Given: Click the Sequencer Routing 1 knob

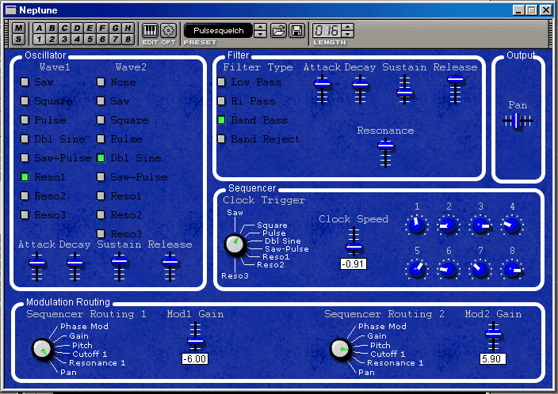Looking at the screenshot, I should pyautogui.click(x=43, y=349).
